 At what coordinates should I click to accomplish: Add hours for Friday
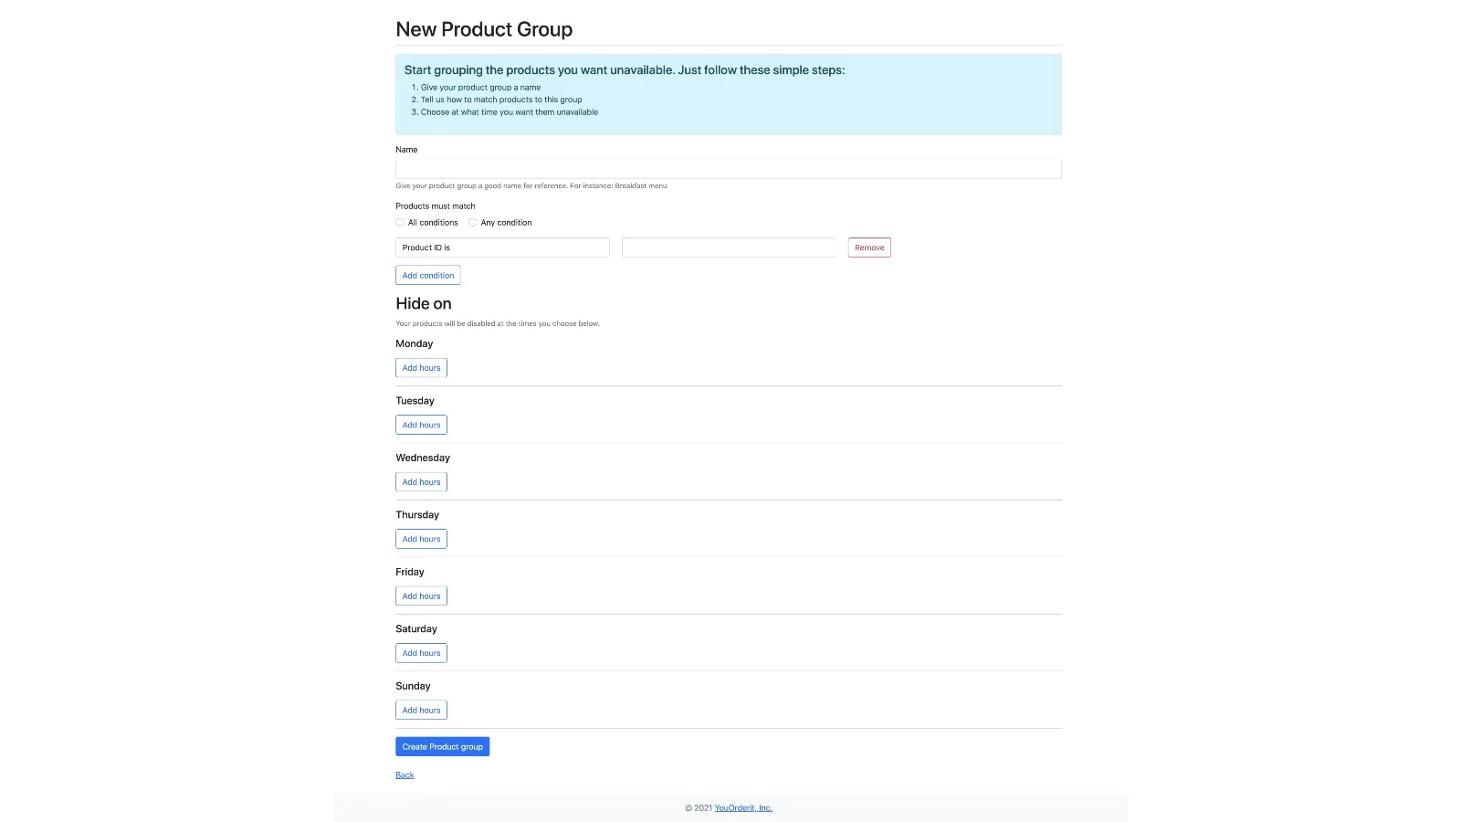[421, 596]
